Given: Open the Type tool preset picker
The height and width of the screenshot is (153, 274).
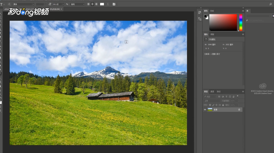Looking at the screenshot, I should point(4,4).
